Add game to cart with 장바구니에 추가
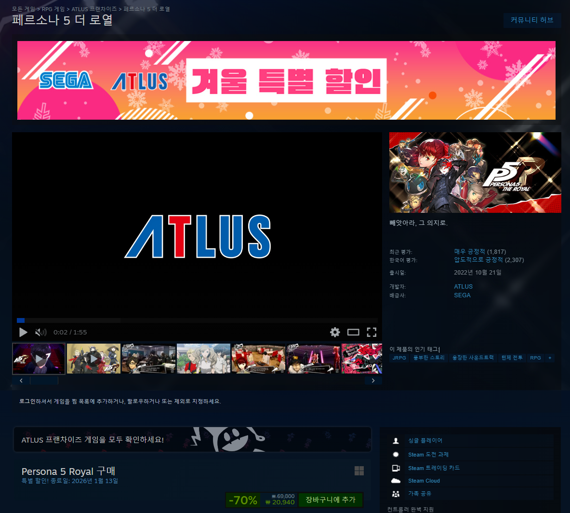 [330, 500]
